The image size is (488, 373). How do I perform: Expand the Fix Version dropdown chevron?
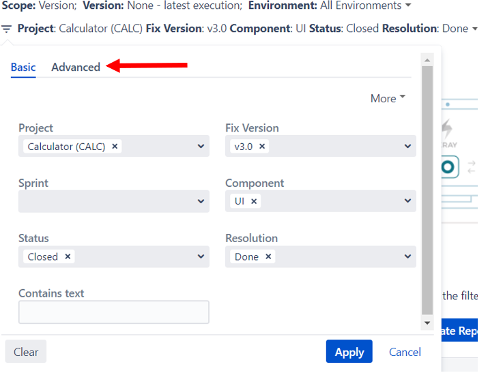click(x=407, y=146)
